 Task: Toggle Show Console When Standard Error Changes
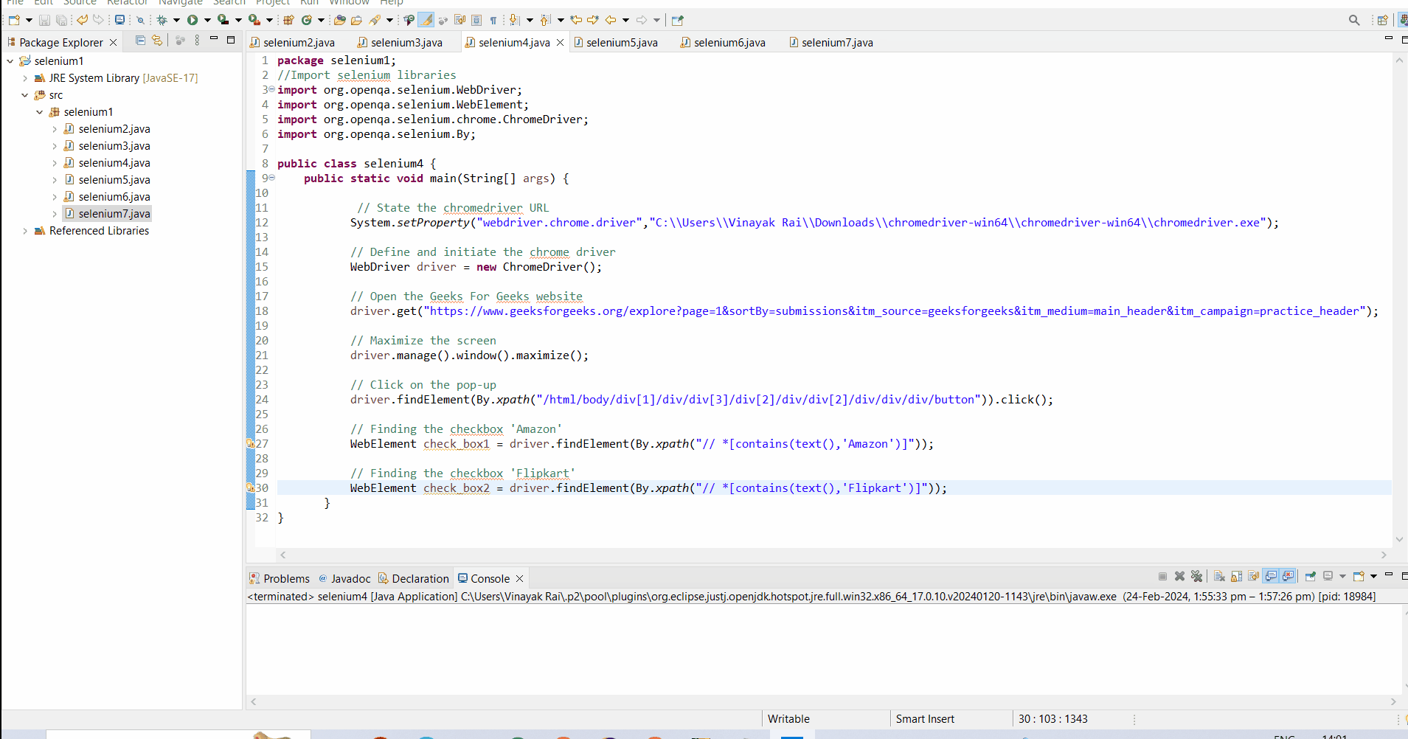1288,576
